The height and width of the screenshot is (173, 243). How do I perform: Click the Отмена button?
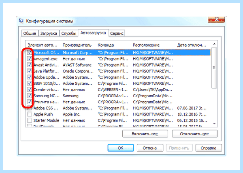(150, 148)
